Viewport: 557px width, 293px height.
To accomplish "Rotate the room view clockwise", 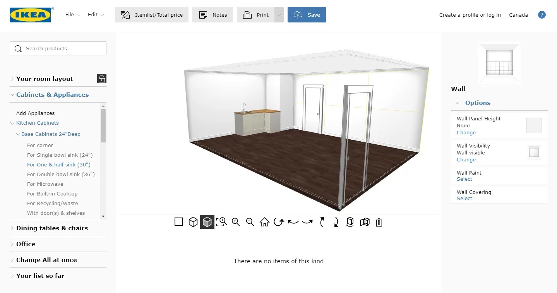I will tap(278, 222).
